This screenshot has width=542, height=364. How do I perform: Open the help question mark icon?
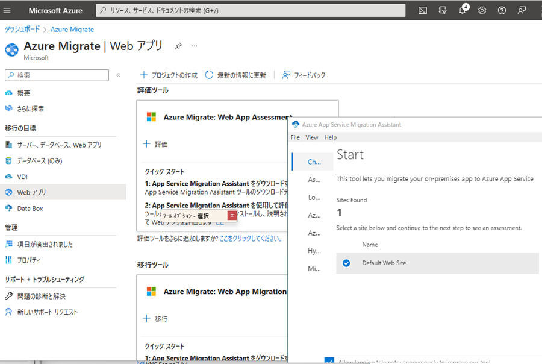[502, 10]
